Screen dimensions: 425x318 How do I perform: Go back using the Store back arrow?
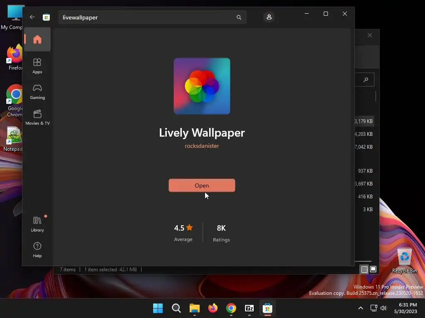(32, 17)
